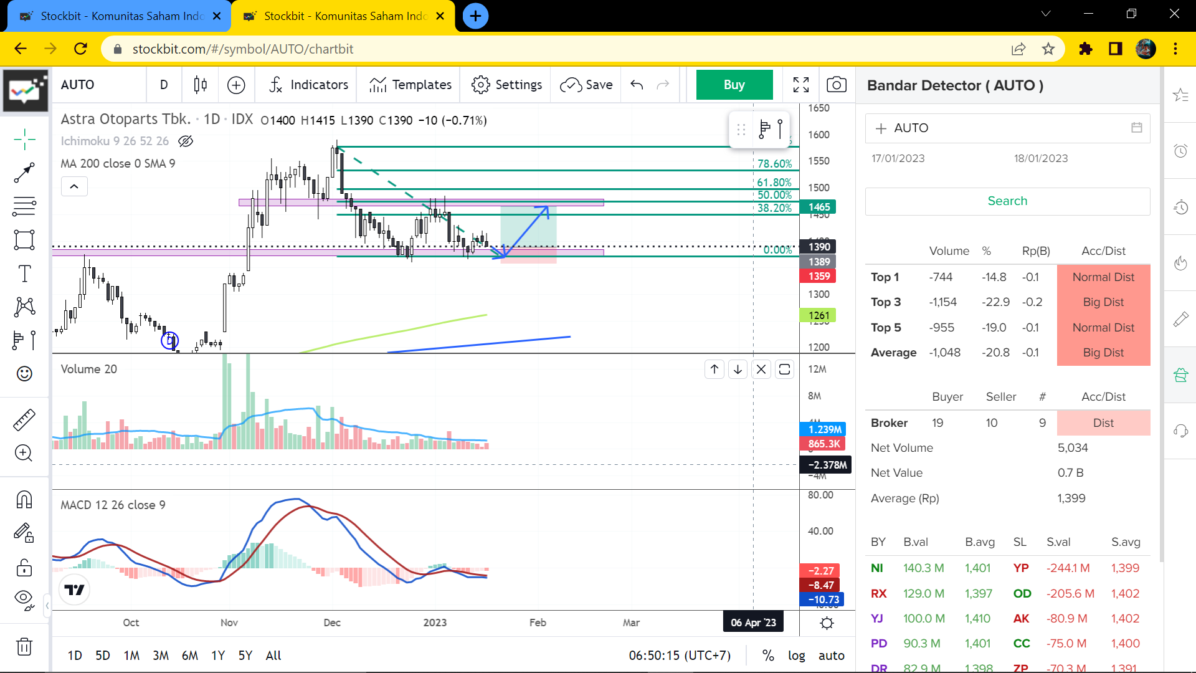Lock all drawings with padlock tool

coord(24,568)
